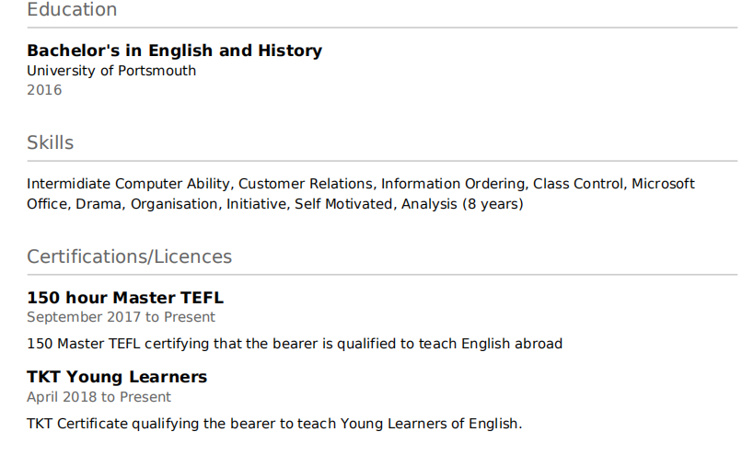Click the "Analysis (8 years)" skill
Viewport: 742px width, 466px height.
(x=461, y=204)
